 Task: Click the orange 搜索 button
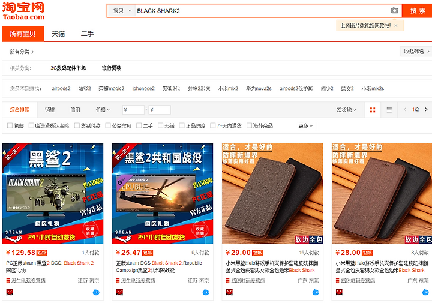[x=418, y=11]
